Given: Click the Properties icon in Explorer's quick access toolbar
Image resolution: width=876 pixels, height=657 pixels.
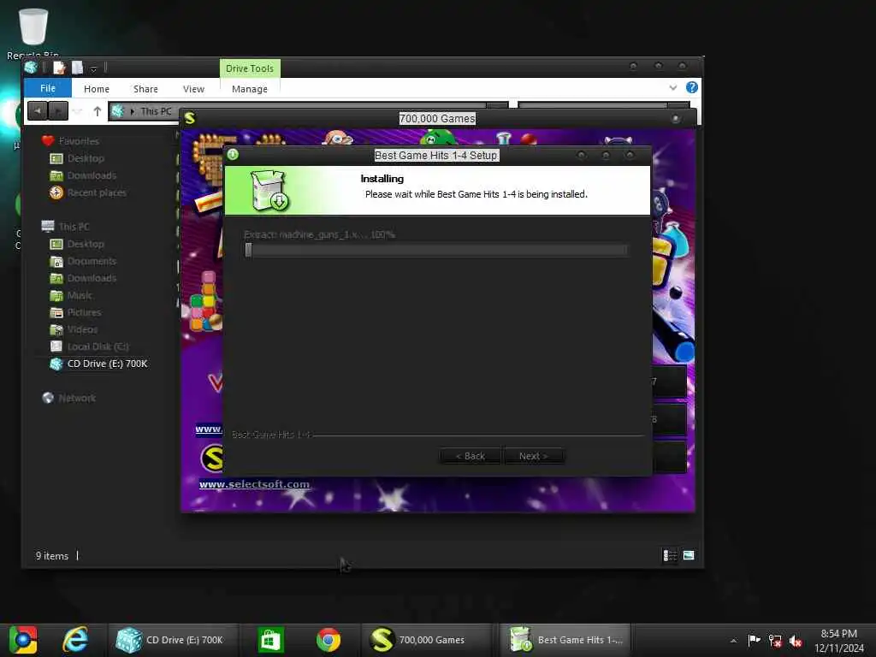Looking at the screenshot, I should pos(59,68).
